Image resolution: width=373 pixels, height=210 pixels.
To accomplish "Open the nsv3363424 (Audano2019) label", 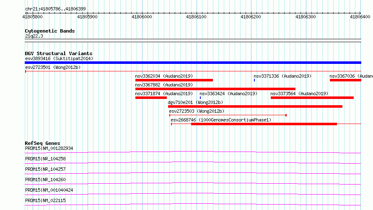I will pyautogui.click(x=228, y=94).
